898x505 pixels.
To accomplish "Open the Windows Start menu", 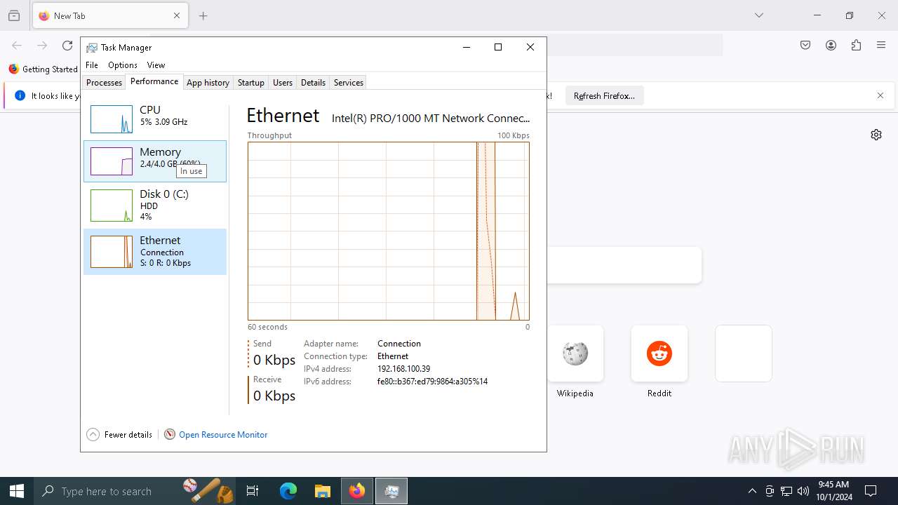I will (17, 491).
